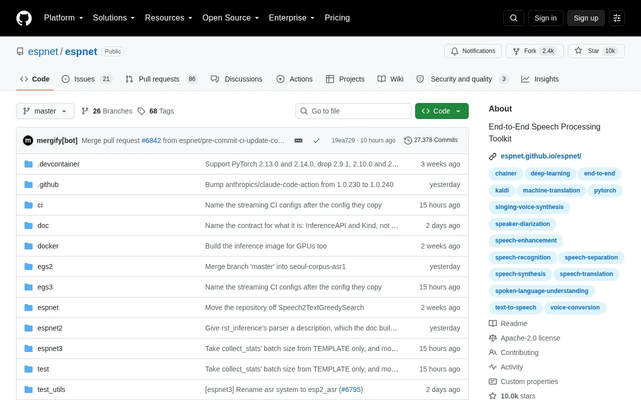Open appearance settings icon beside Sign up

pos(617,18)
